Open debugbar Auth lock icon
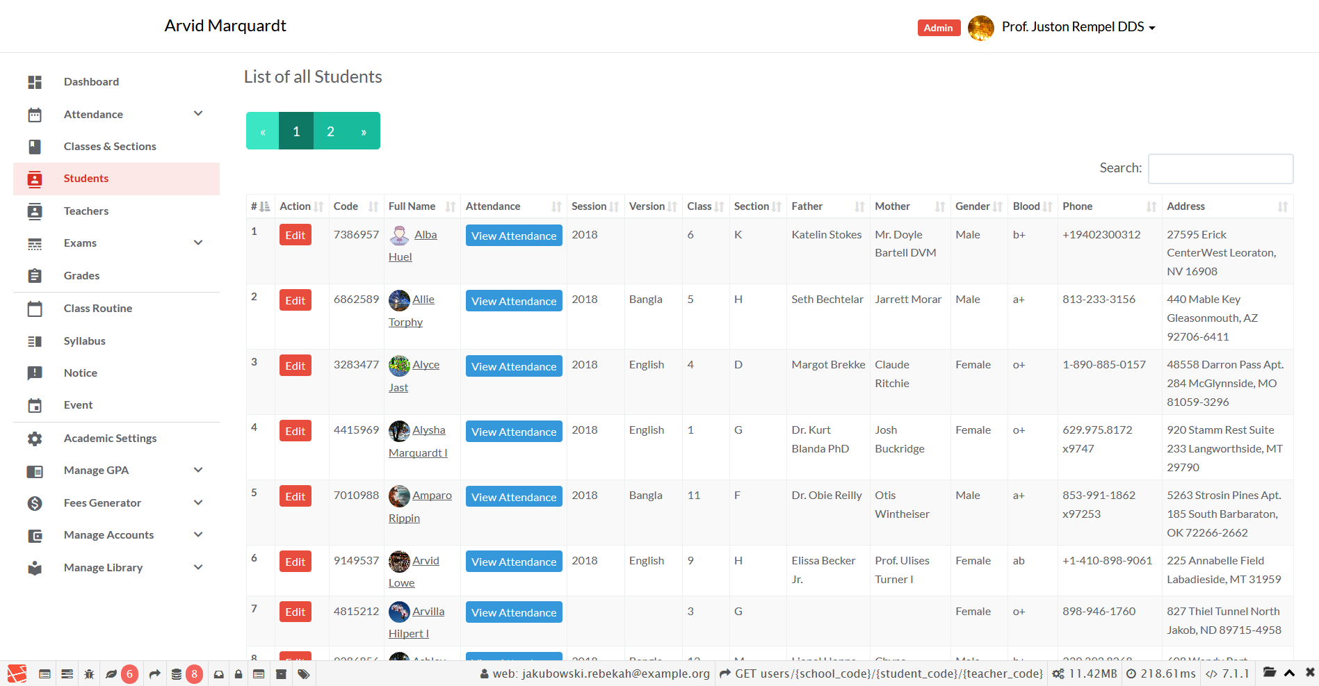1319x686 pixels. 238,674
